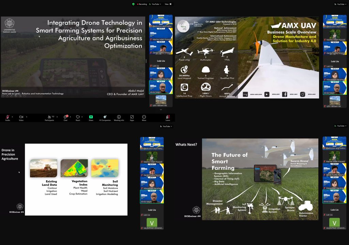Select Abdul Majid tile beside Precision Agriculture slide
This screenshot has height=245, width=349.
click(152, 197)
